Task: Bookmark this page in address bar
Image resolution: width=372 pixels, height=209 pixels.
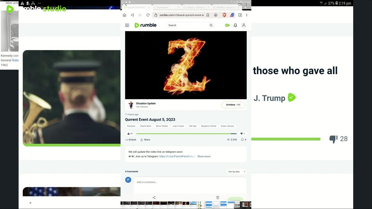Action: coord(208,15)
